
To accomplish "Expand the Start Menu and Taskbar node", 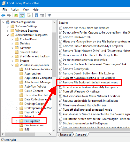I will point(12,57).
